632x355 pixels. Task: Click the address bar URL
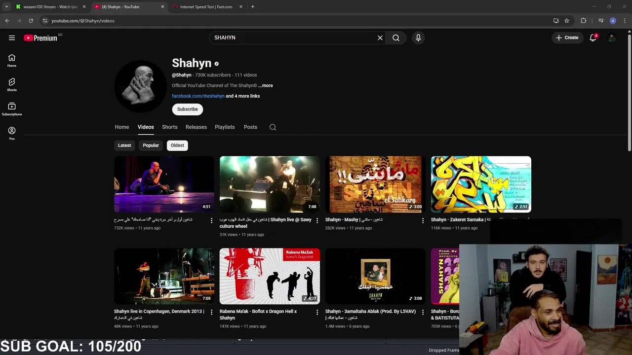83,21
